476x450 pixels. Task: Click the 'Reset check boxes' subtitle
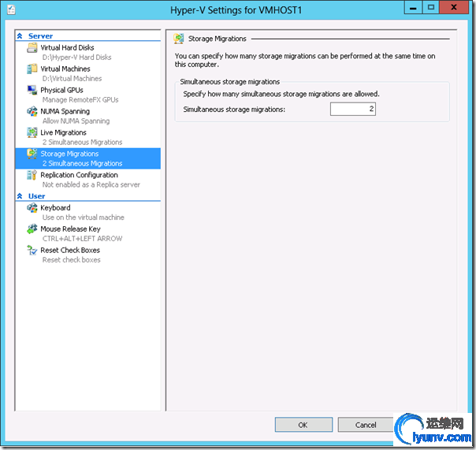pyautogui.click(x=72, y=260)
